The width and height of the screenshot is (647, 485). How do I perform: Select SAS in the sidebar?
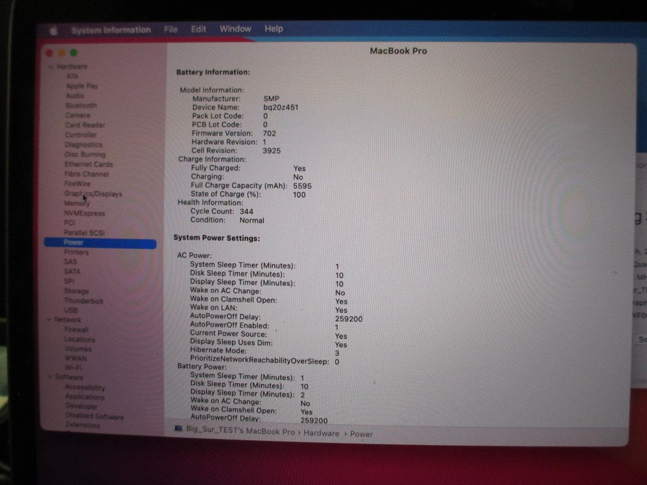tap(70, 262)
